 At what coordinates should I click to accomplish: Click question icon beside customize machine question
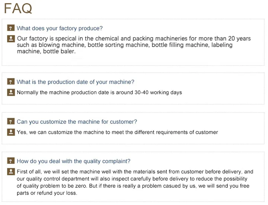11,122
